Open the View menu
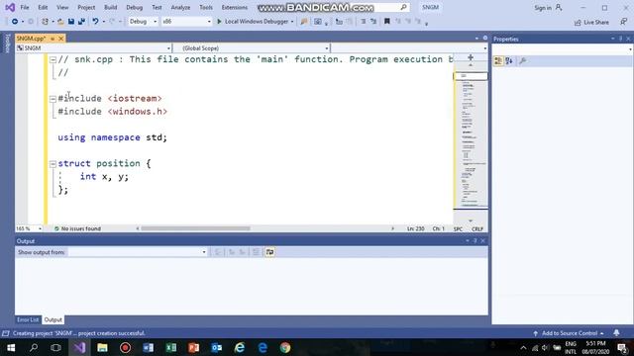Image resolution: width=634 pixels, height=356 pixels. (x=62, y=7)
